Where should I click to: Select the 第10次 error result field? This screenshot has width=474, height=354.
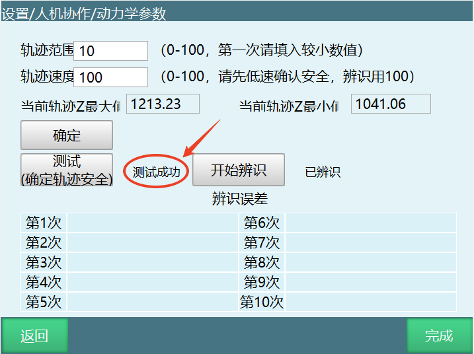pos(370,302)
